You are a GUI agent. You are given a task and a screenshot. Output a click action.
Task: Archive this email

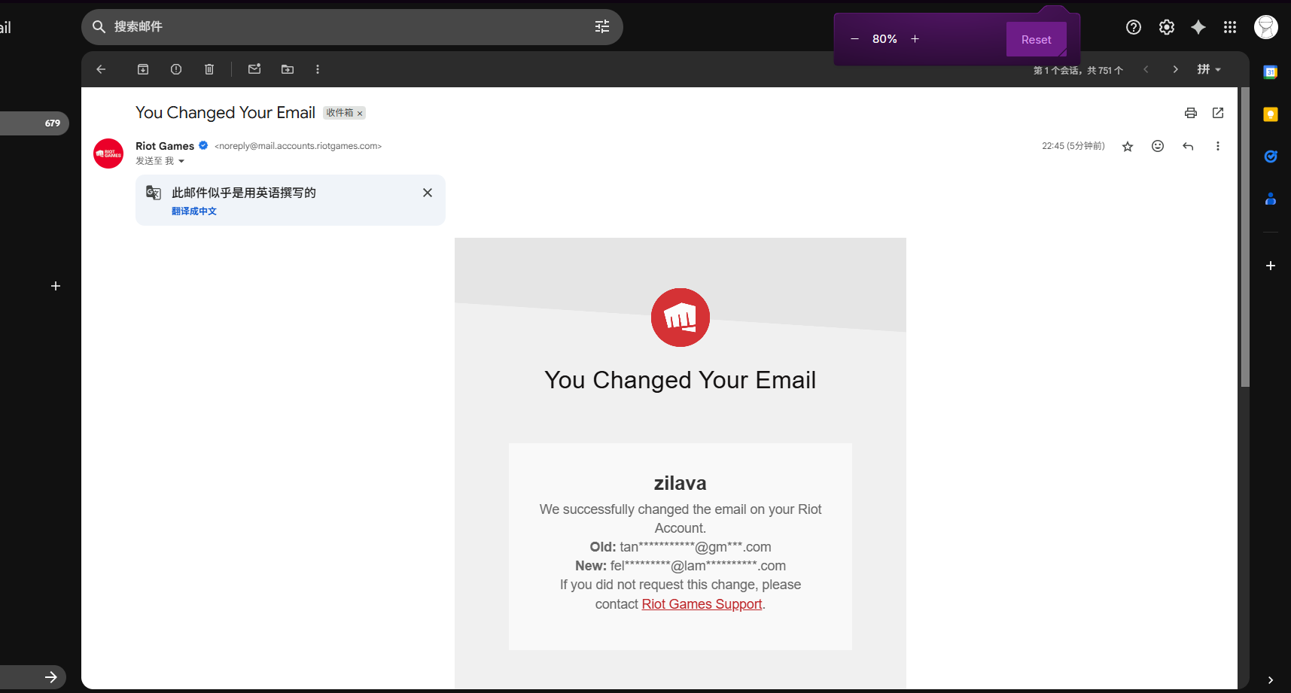click(143, 69)
